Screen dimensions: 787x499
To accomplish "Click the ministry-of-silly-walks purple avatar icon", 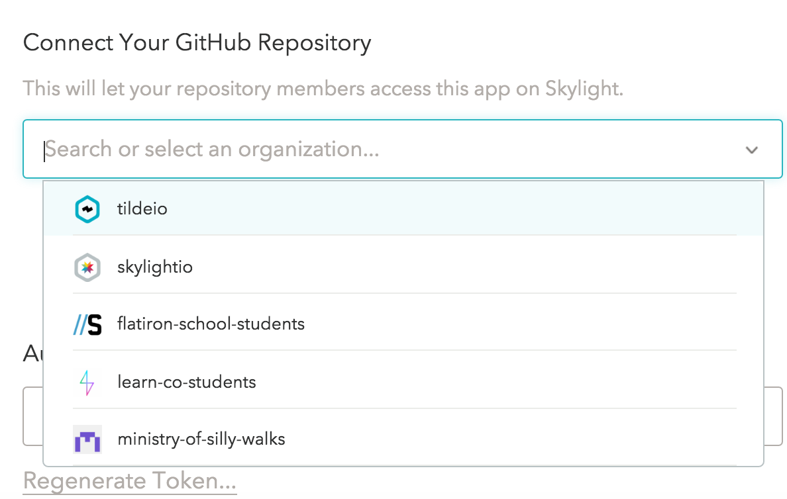I will click(x=87, y=439).
